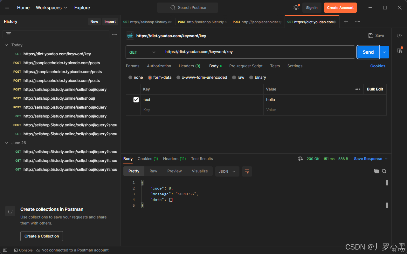Switch response view to Visualize
Screen dimensions: 407x254
pyautogui.click(x=200, y=171)
